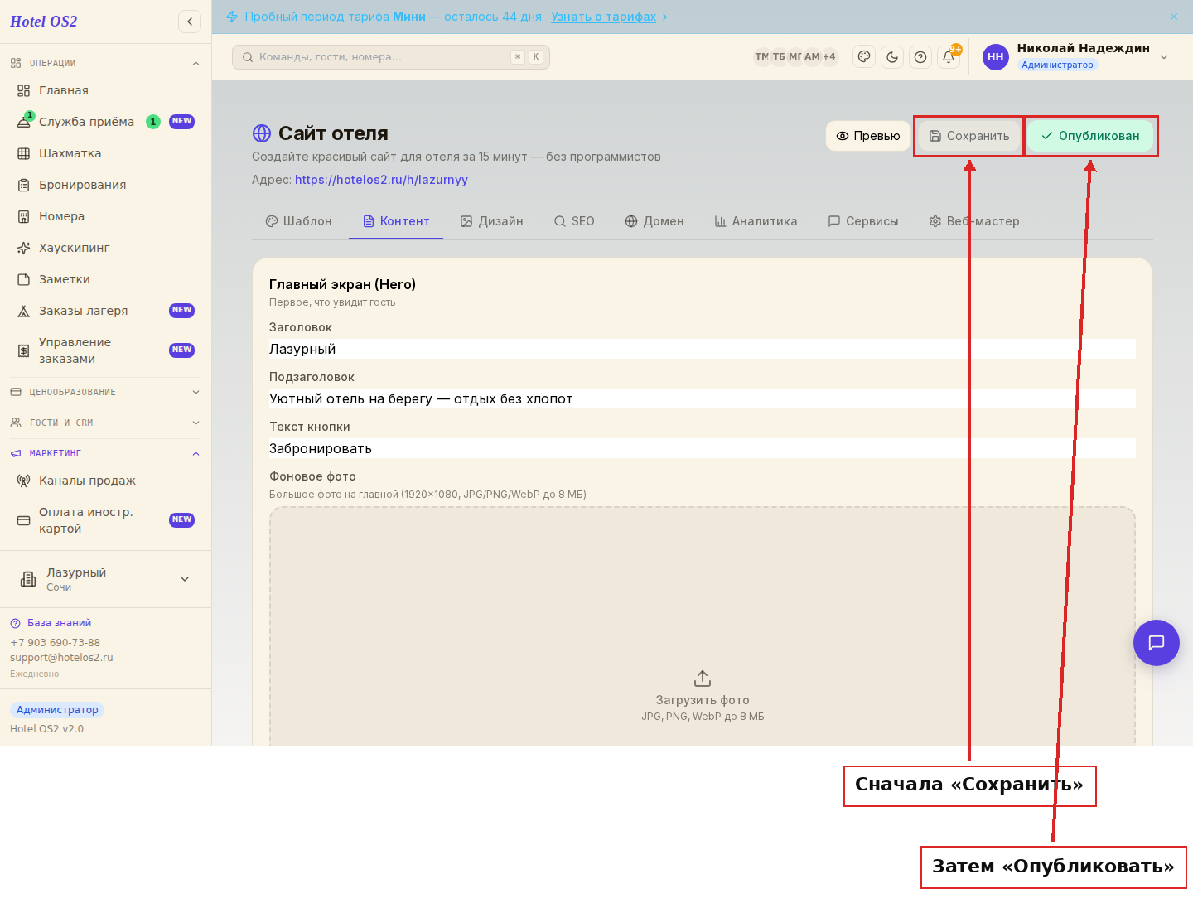Toggle the Опубликован publish status button
This screenshot has height=908, width=1193.
coord(1091,136)
